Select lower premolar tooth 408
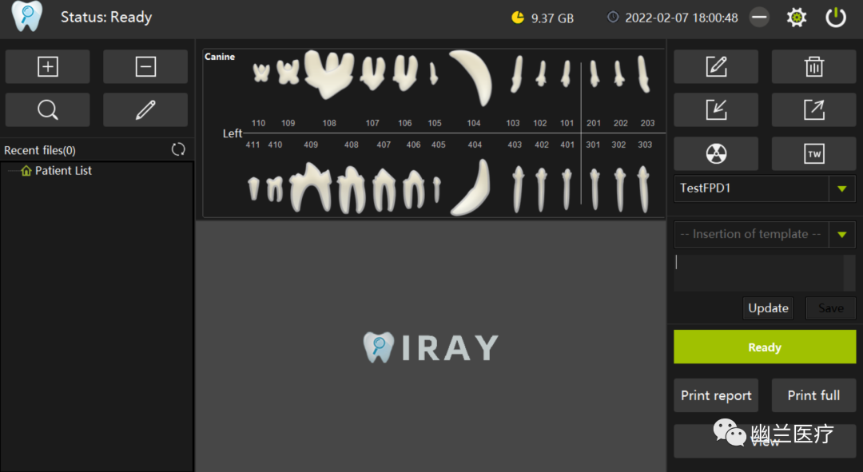 351,190
